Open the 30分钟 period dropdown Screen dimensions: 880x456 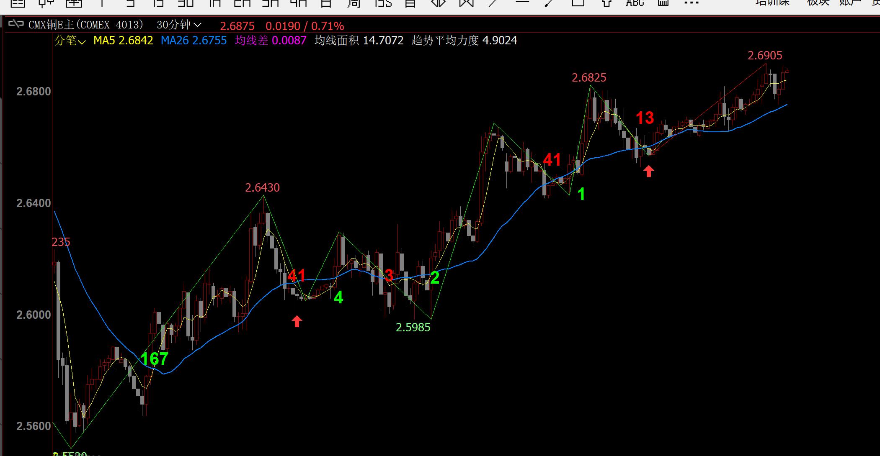(x=179, y=25)
